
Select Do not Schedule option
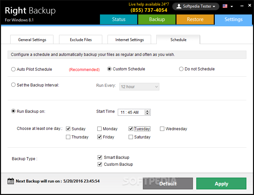point(181,69)
